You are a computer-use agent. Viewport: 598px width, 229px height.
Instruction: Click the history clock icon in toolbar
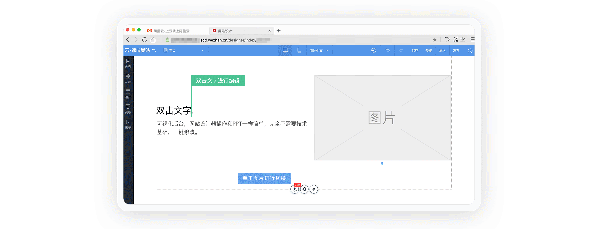470,51
